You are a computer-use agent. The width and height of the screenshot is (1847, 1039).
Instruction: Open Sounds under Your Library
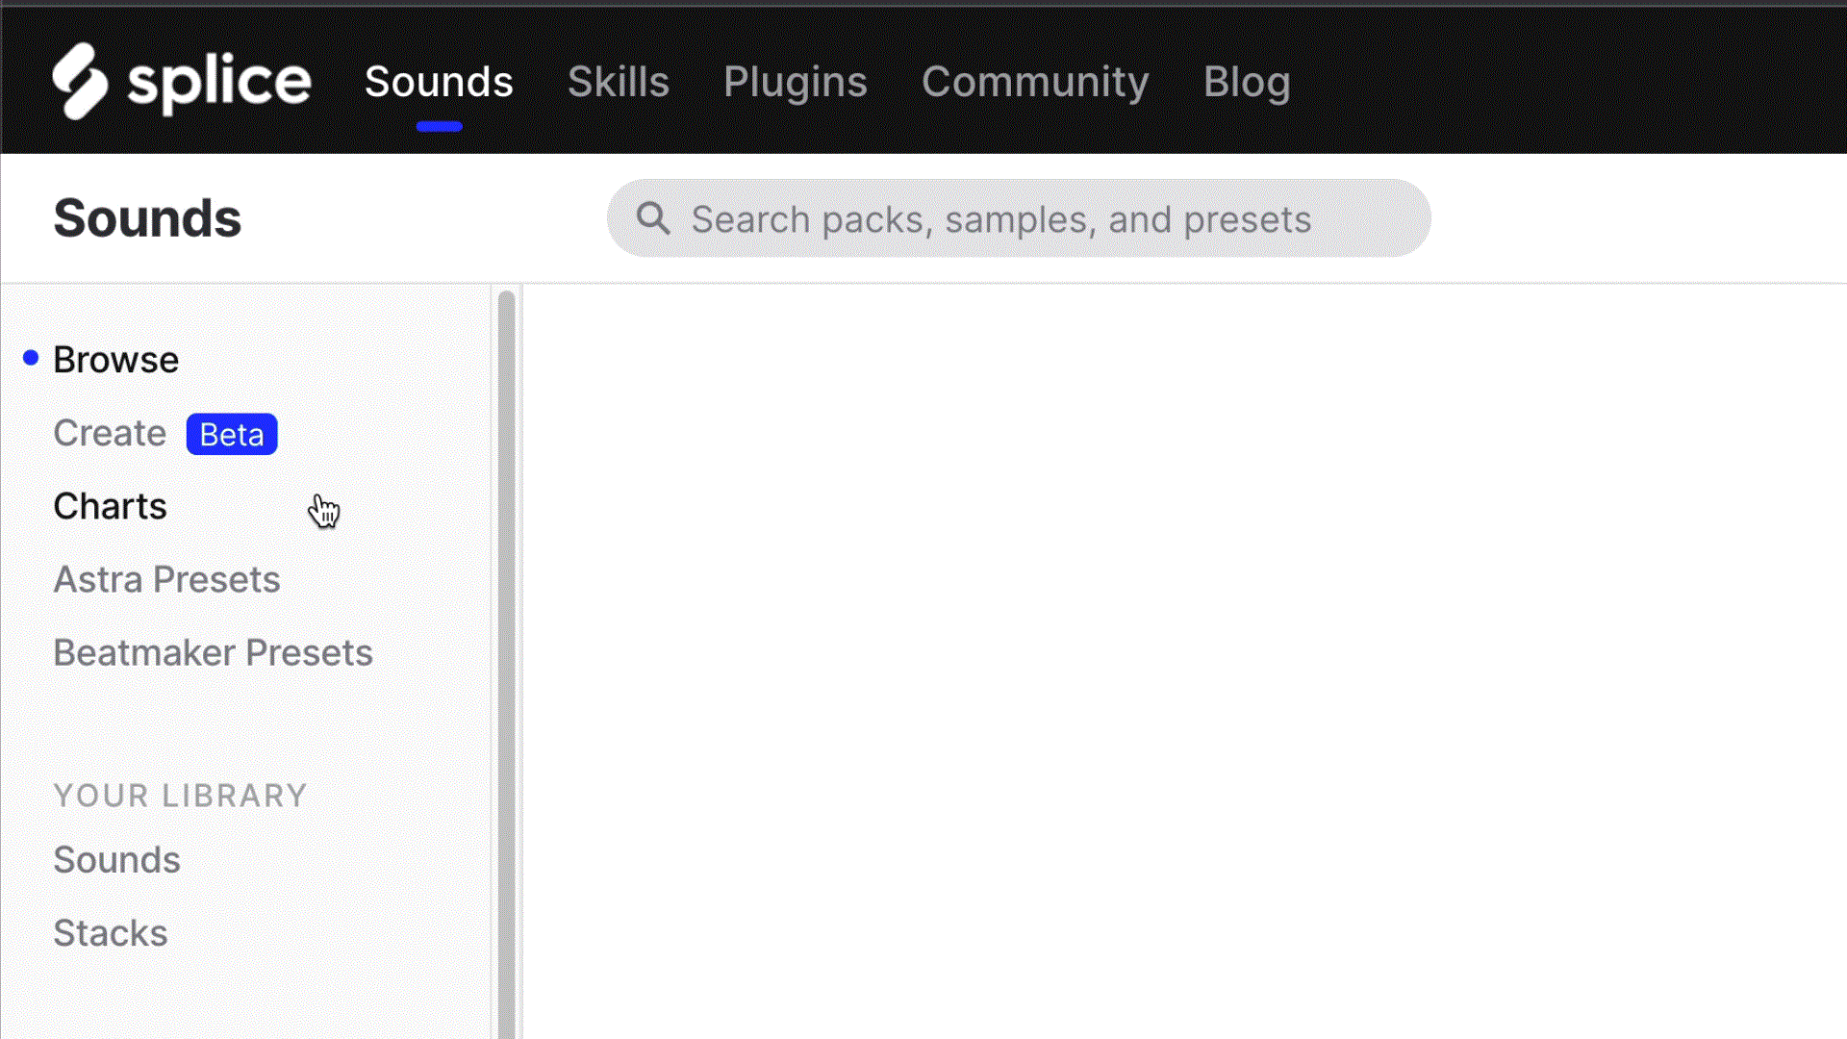116,859
